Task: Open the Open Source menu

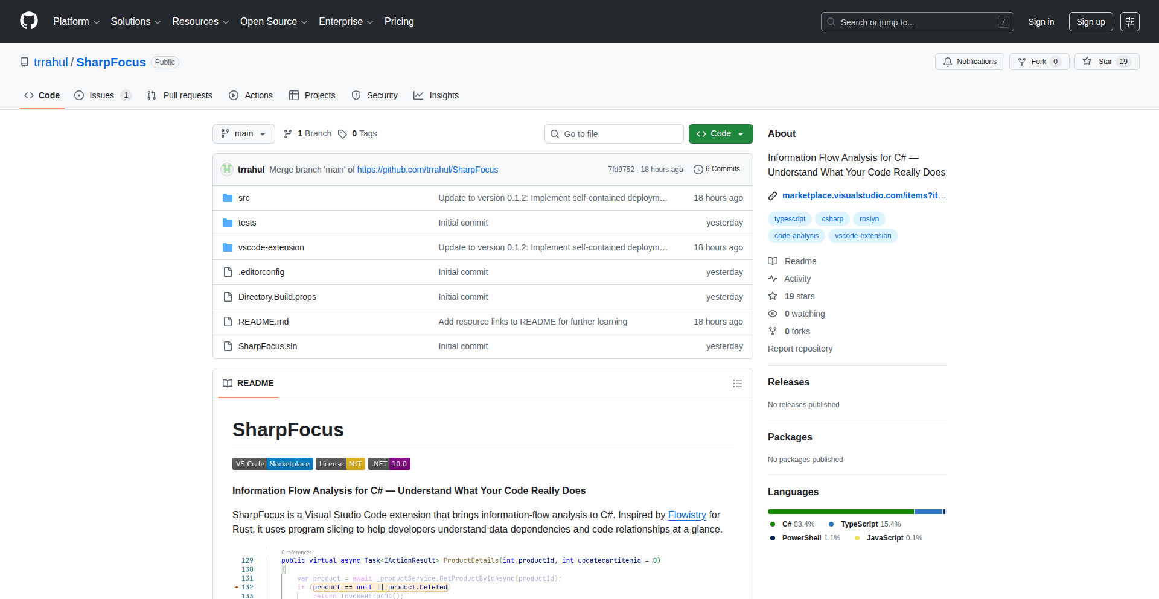Action: [x=273, y=22]
